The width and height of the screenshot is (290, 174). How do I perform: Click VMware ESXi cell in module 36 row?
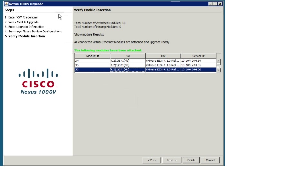[163, 69]
